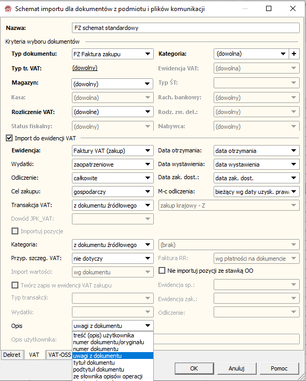Click the Nazwa text field
306x381 pixels.
(186, 28)
